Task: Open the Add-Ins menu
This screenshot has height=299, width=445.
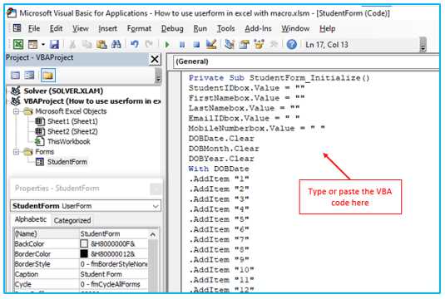Action: [258, 28]
